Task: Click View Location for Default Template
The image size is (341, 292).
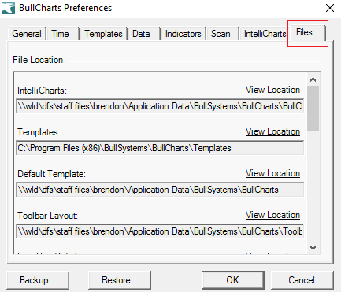Action: point(272,173)
